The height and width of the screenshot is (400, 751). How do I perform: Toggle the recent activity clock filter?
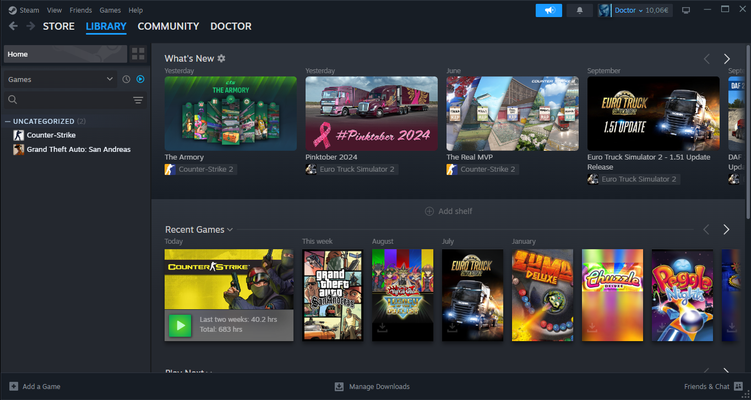point(126,79)
